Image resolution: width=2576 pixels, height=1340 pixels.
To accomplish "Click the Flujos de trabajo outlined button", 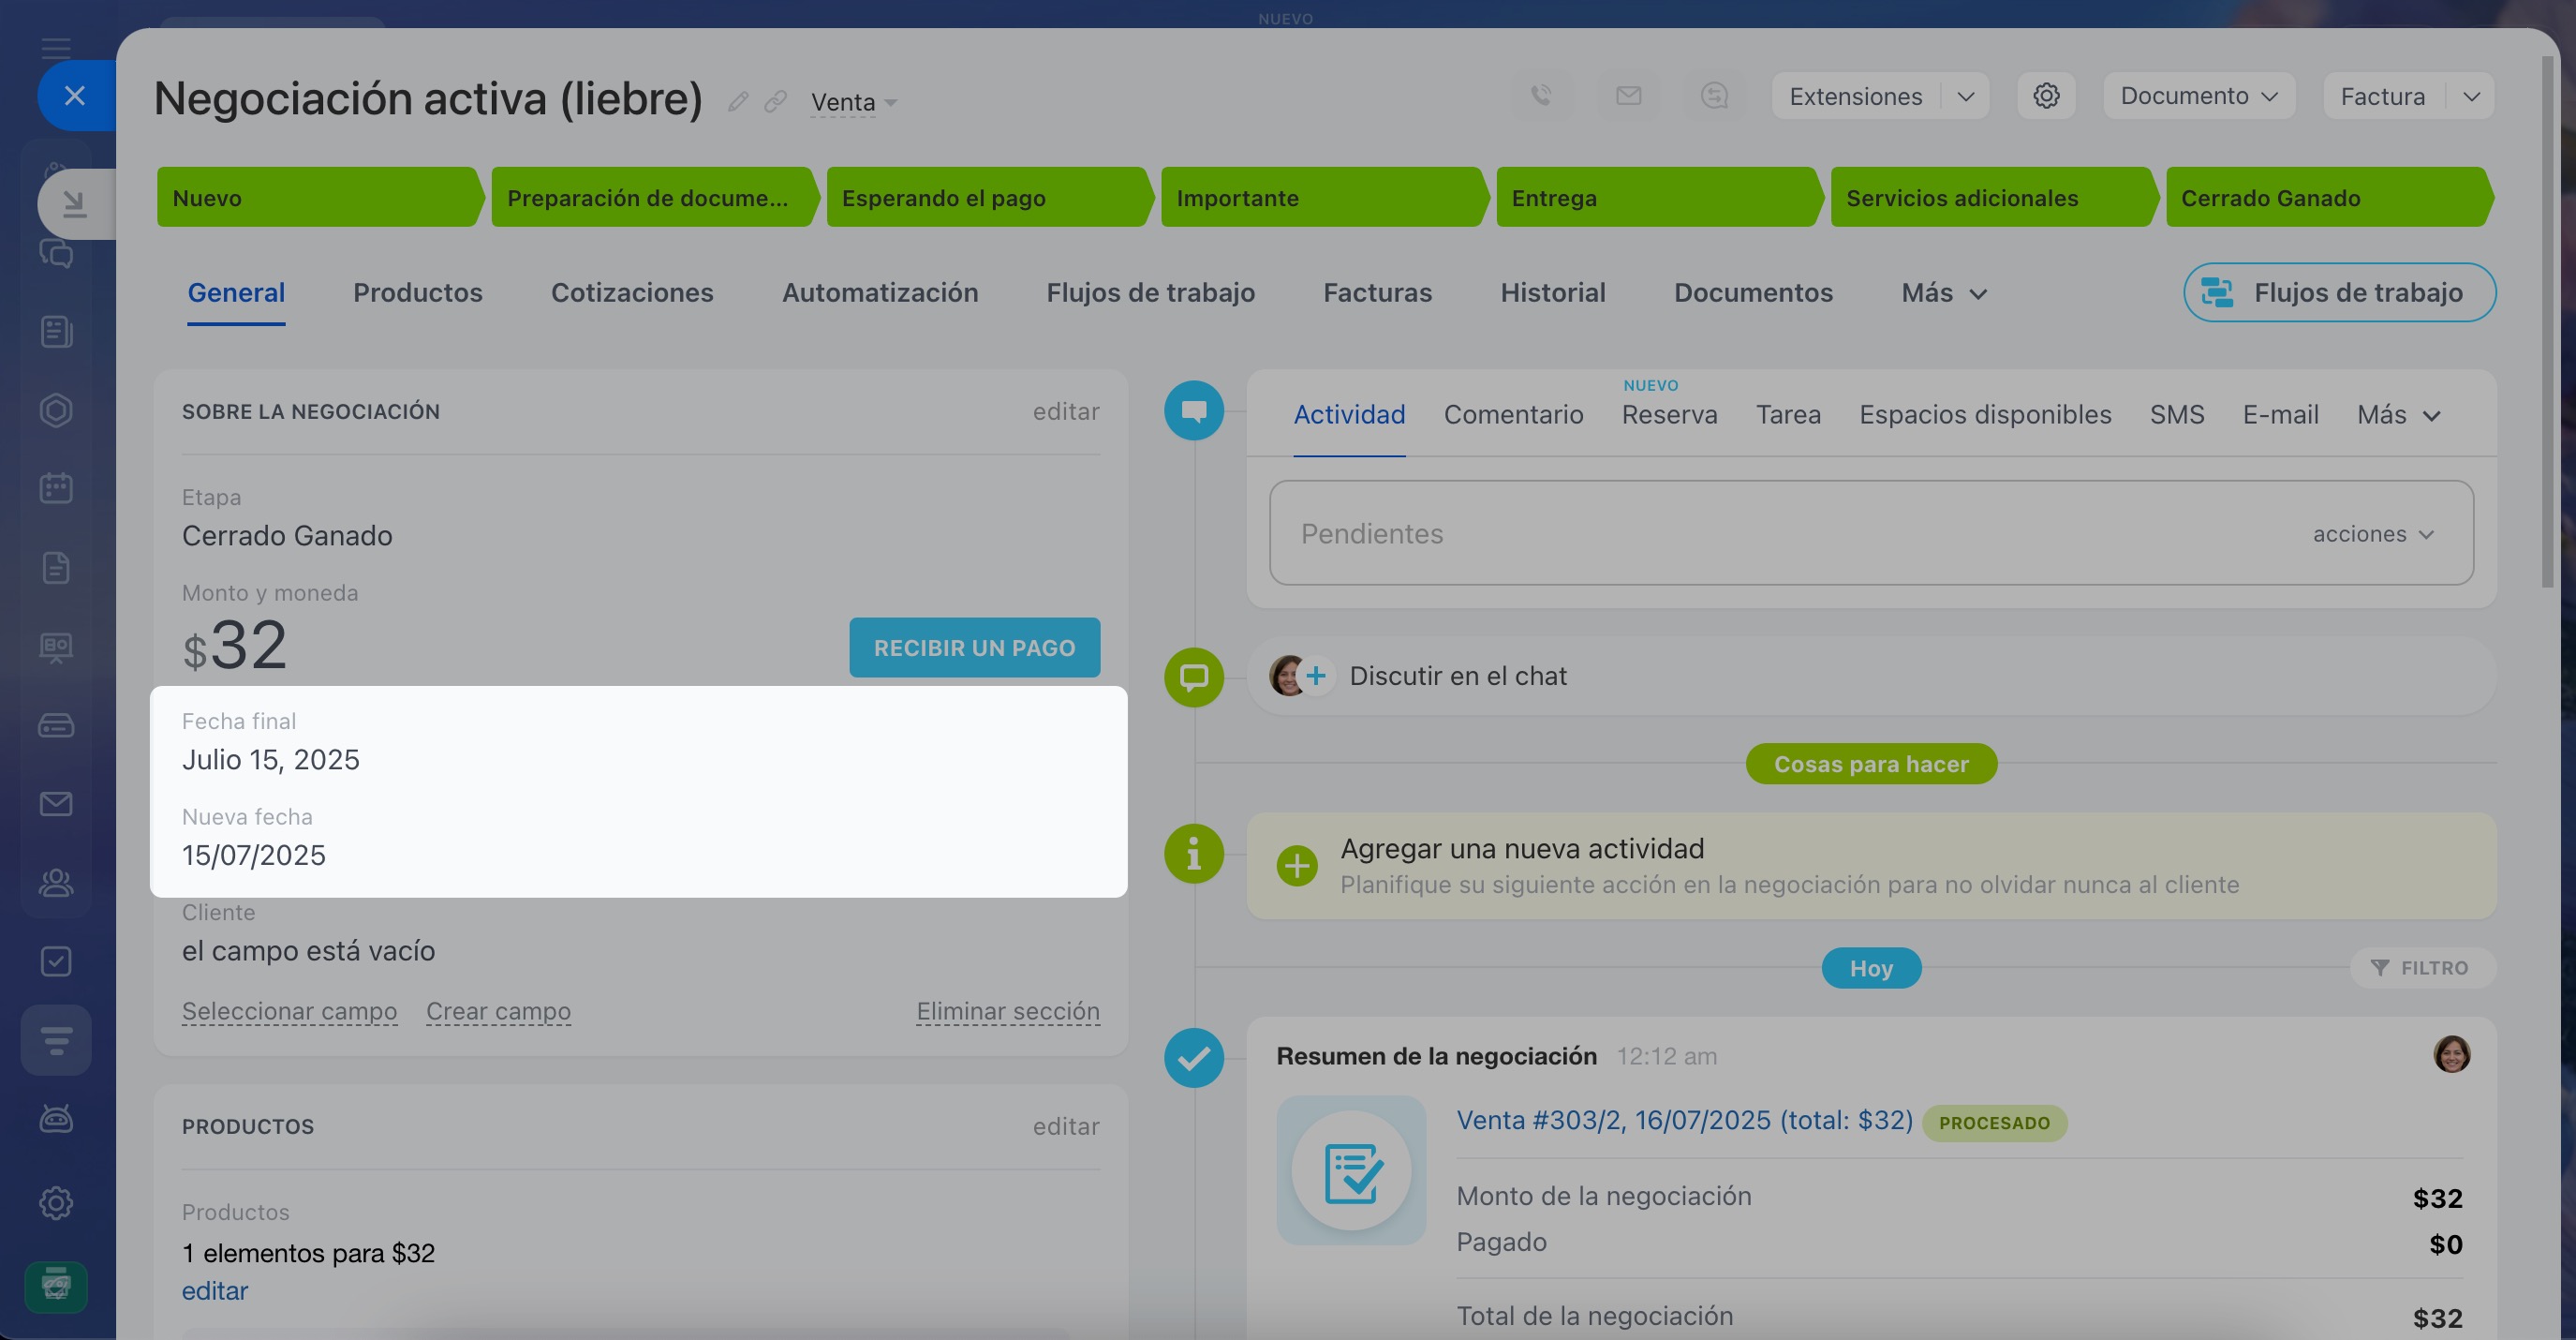I will pyautogui.click(x=2339, y=293).
